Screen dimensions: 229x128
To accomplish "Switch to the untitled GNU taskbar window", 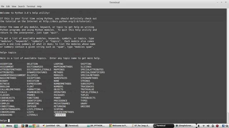I will click(52, 126).
